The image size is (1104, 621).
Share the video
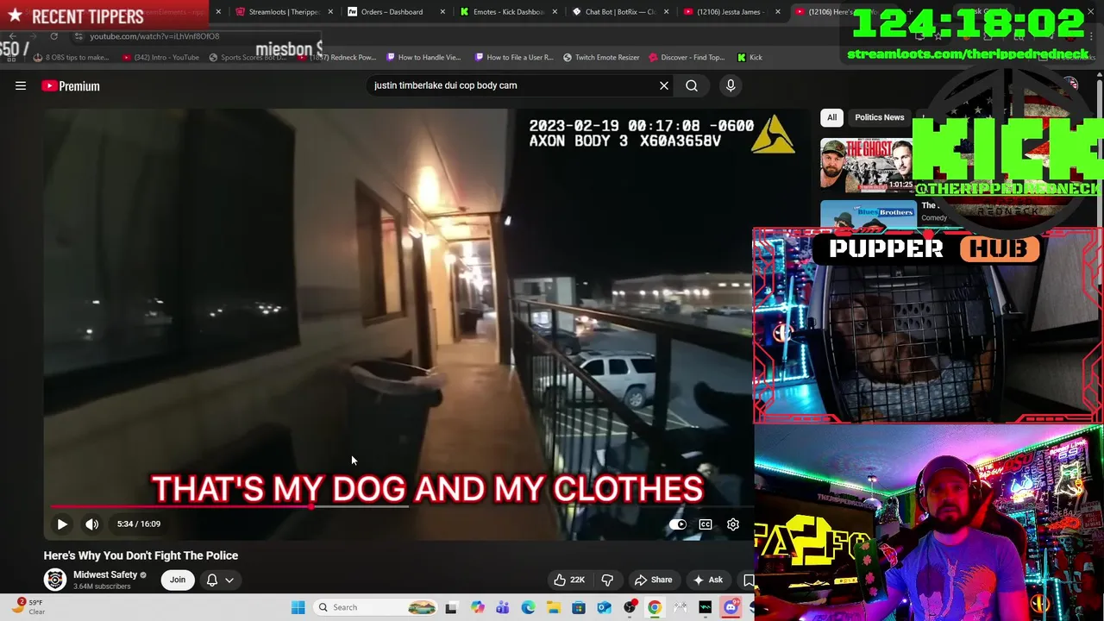(653, 580)
